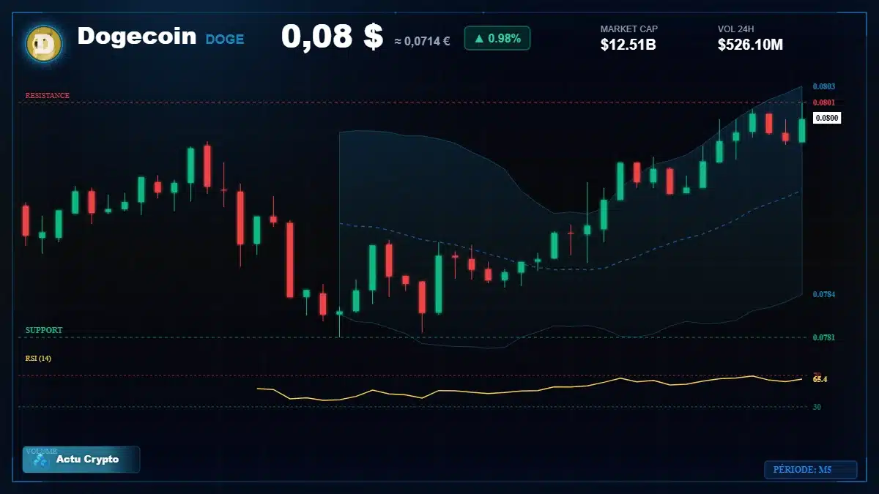Click the green 0.0781 support price label
Viewport: 879px width, 494px height.
coord(824,337)
